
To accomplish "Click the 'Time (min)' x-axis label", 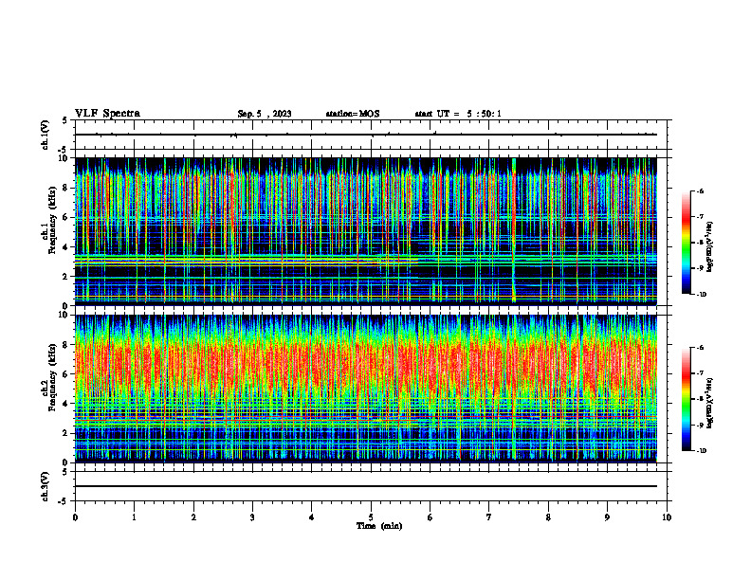I will [x=379, y=526].
